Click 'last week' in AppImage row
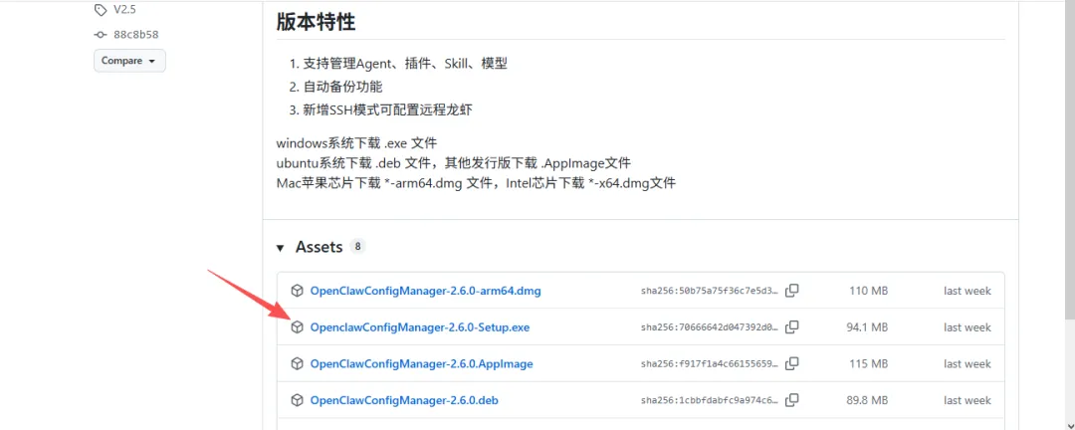 [x=967, y=363]
